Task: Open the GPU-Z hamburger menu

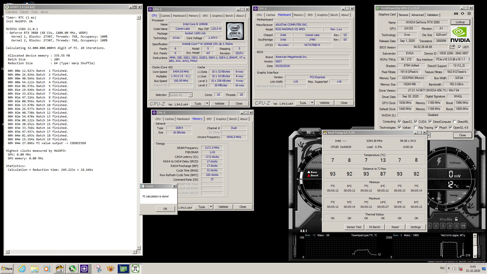Action: pos(469,14)
